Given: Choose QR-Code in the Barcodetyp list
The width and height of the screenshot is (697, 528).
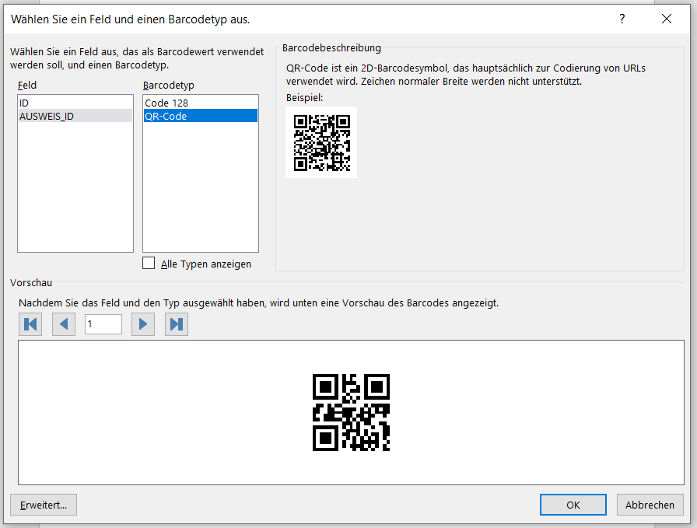Looking at the screenshot, I should coord(201,116).
